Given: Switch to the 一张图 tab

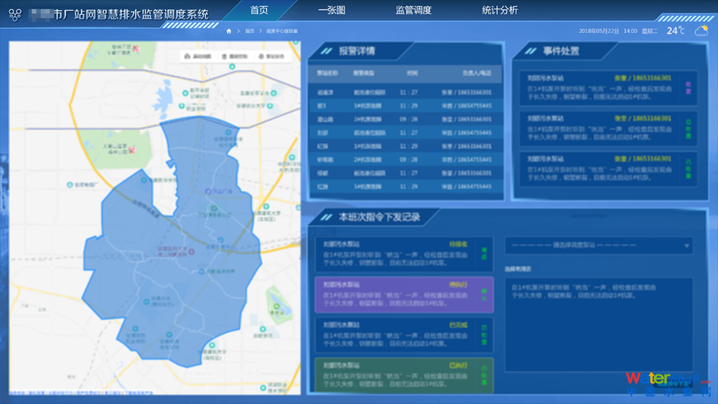Looking at the screenshot, I should [x=331, y=10].
